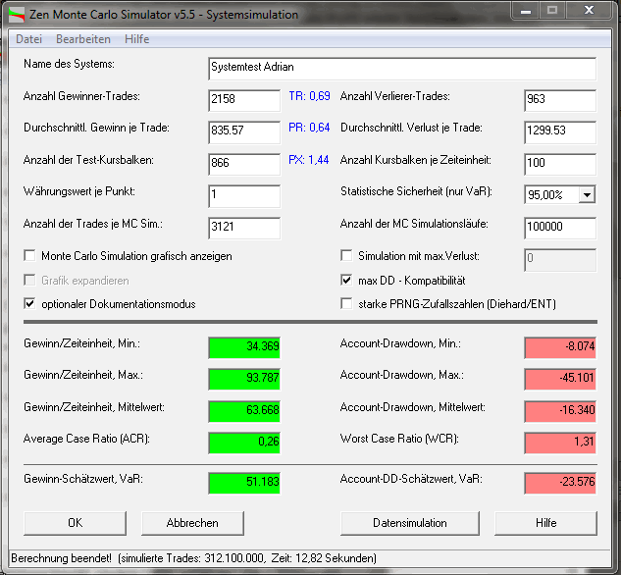Uncheck optionaler Dokumentationsmodus checkbox
Image resolution: width=621 pixels, height=575 pixels.
coord(29,304)
